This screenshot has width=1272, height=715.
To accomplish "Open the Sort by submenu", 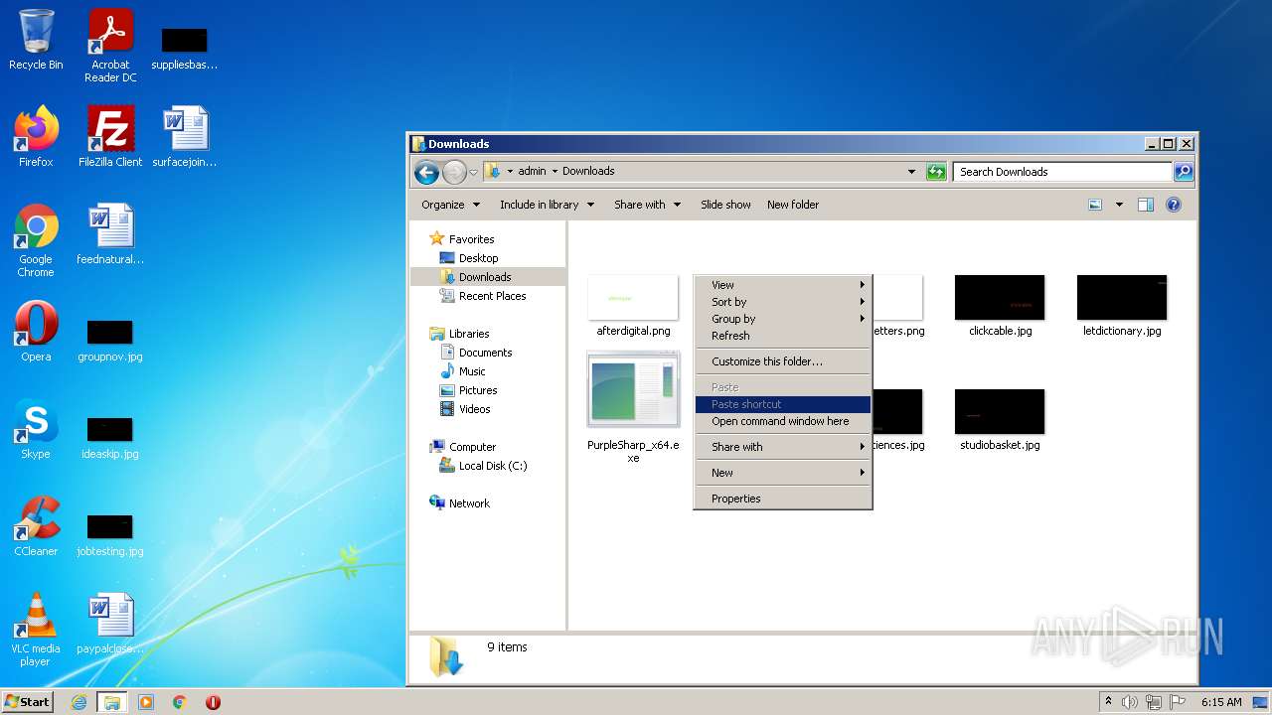I will (783, 302).
